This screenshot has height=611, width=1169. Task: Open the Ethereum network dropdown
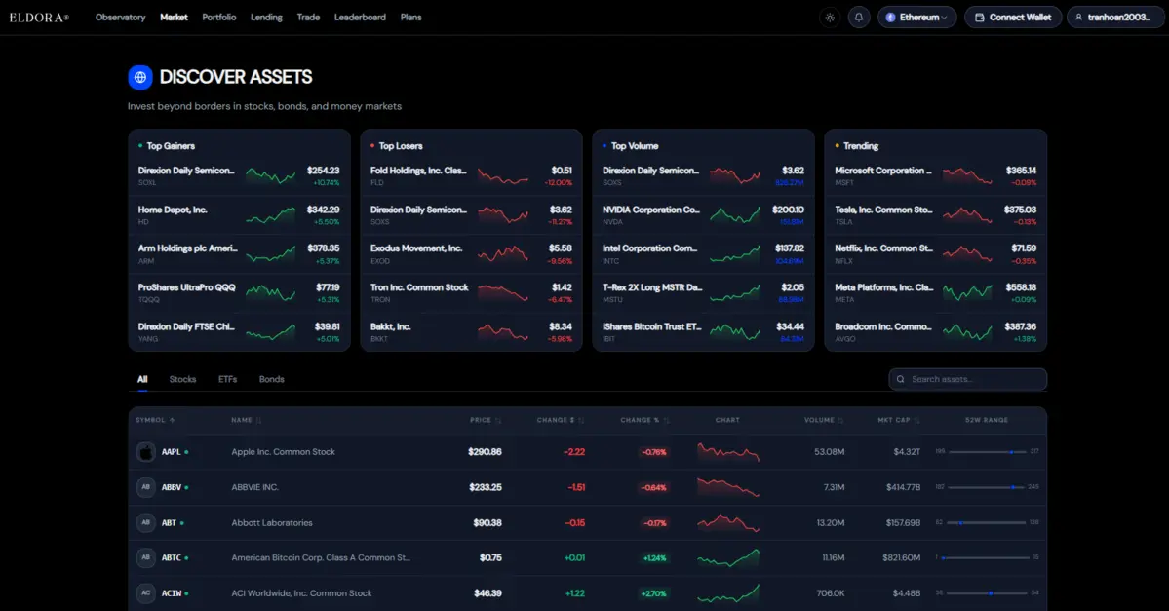point(916,18)
